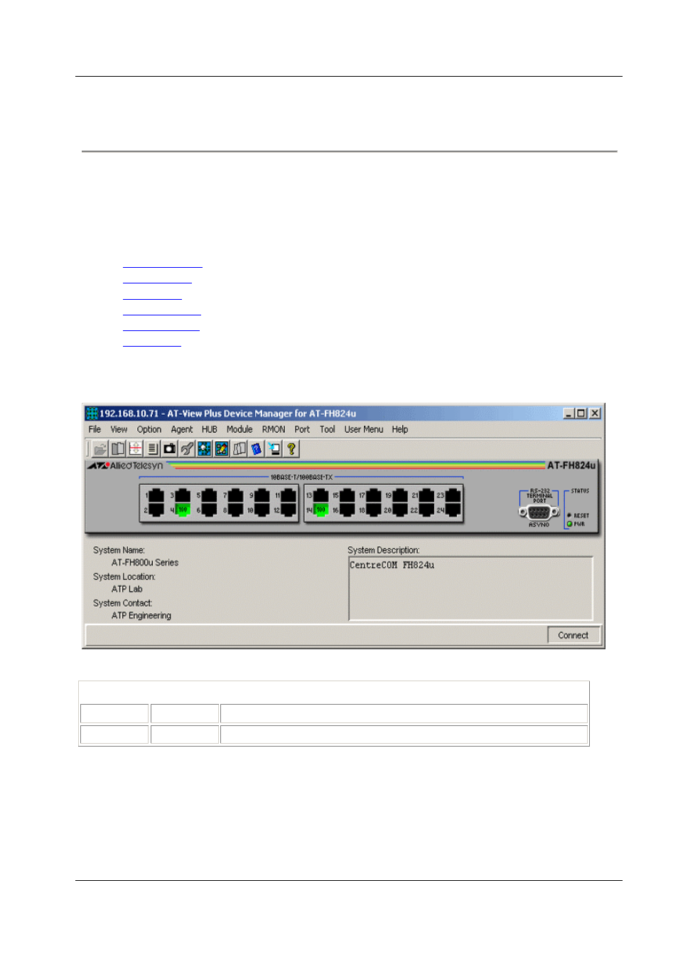Select port 5 on the hub
Image resolution: width=678 pixels, height=959 pixels.
pyautogui.click(x=209, y=495)
